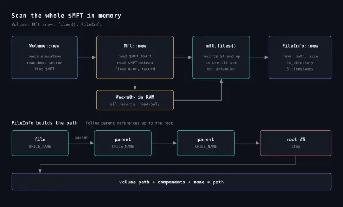Select the 'read $MFT $DATA' line
The width and height of the screenshot is (343, 207).
tap(135, 56)
